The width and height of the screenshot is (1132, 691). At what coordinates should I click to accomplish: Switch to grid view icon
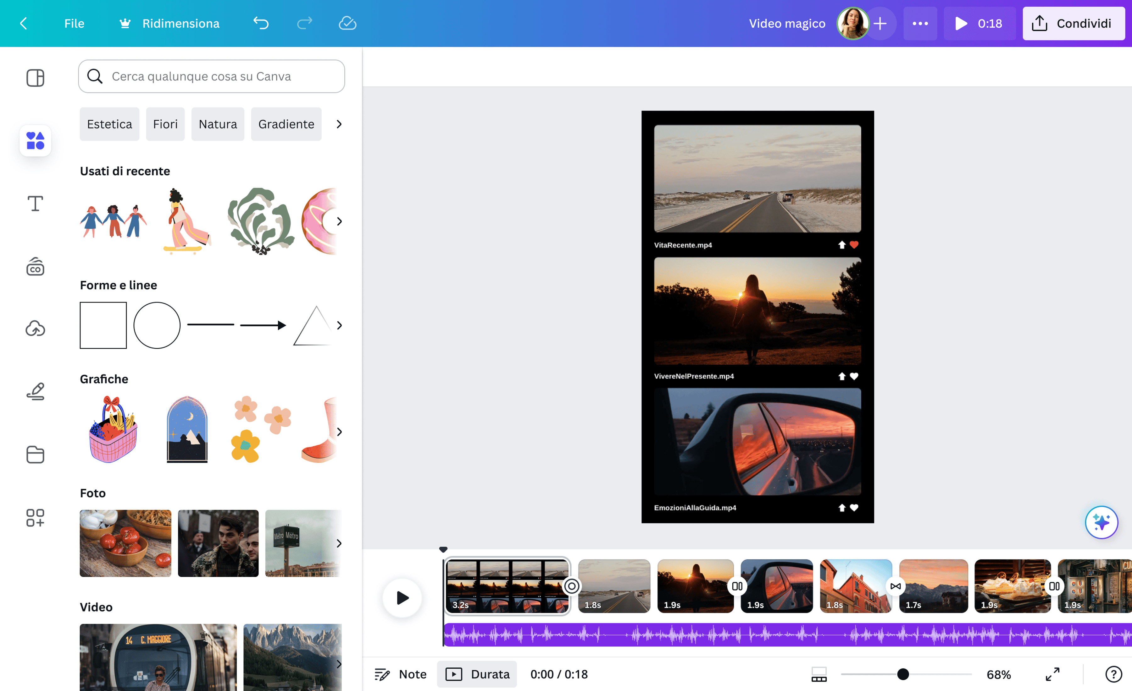819,674
